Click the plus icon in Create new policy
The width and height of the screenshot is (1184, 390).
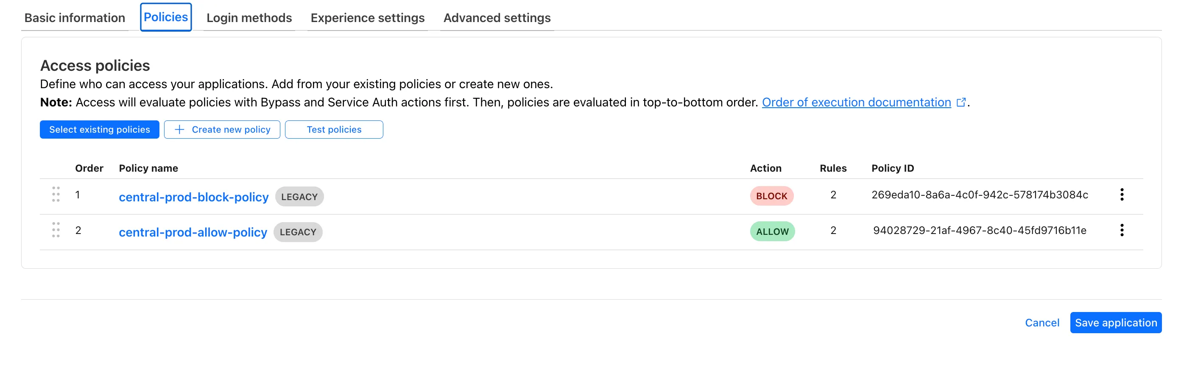tap(179, 130)
